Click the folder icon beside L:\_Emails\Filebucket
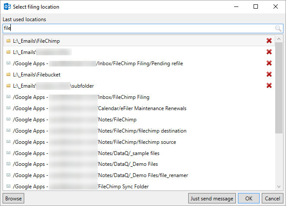 coord(8,74)
